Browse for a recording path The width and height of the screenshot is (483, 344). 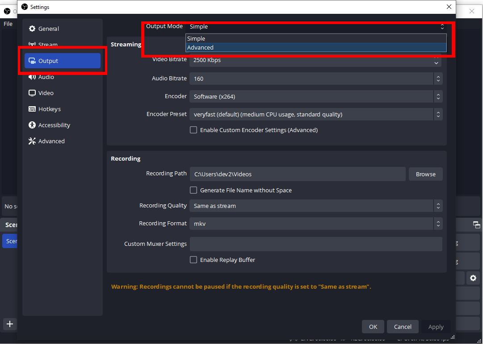[x=425, y=174]
